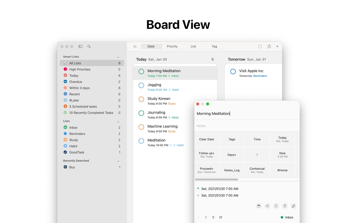Click the Proceed+ quick action button
Viewport: 357px width, 223px height.
point(207,170)
